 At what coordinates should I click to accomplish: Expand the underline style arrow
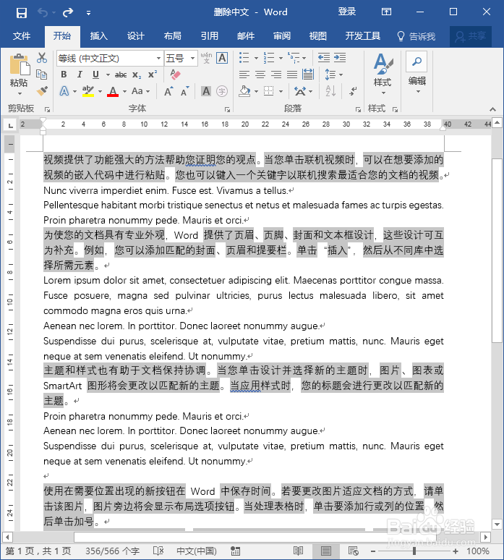point(108,75)
